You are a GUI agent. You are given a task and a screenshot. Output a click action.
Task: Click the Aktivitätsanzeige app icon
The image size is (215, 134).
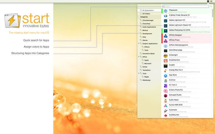tap(166, 51)
